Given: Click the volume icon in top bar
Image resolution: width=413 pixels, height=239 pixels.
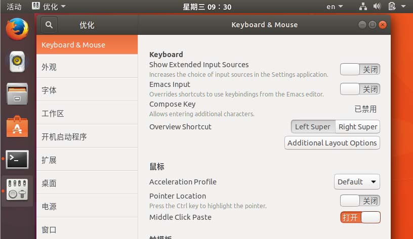Looking at the screenshot, I should (x=377, y=7).
